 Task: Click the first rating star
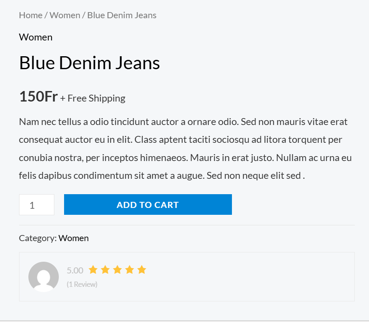(x=93, y=270)
